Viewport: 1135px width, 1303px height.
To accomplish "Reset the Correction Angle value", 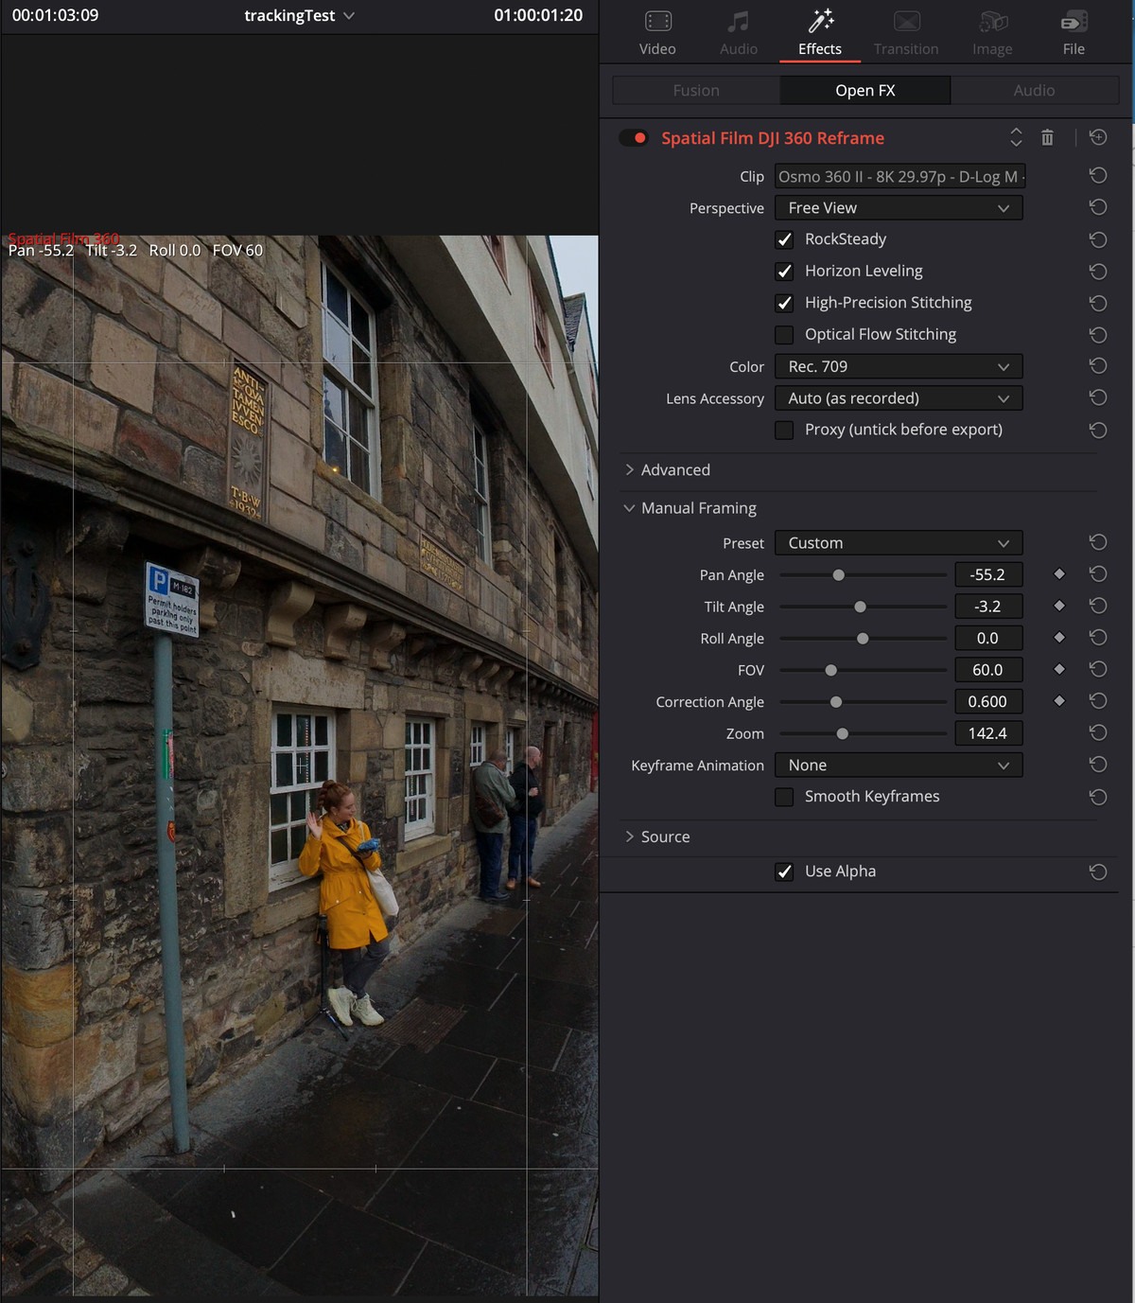I will point(1098,701).
